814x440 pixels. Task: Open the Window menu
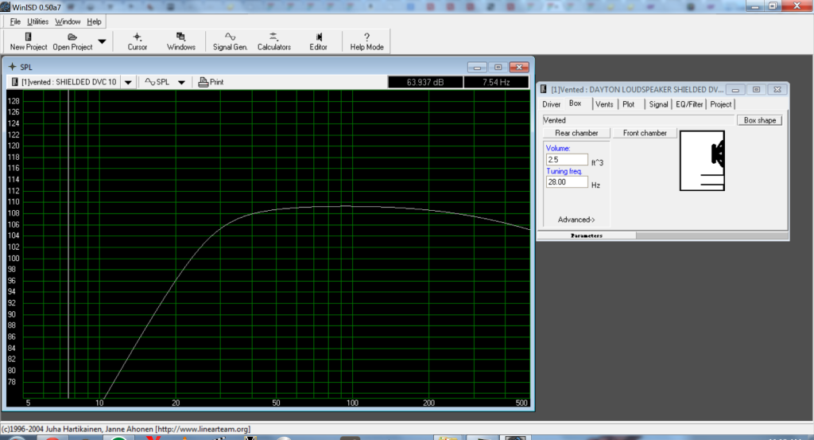(68, 21)
